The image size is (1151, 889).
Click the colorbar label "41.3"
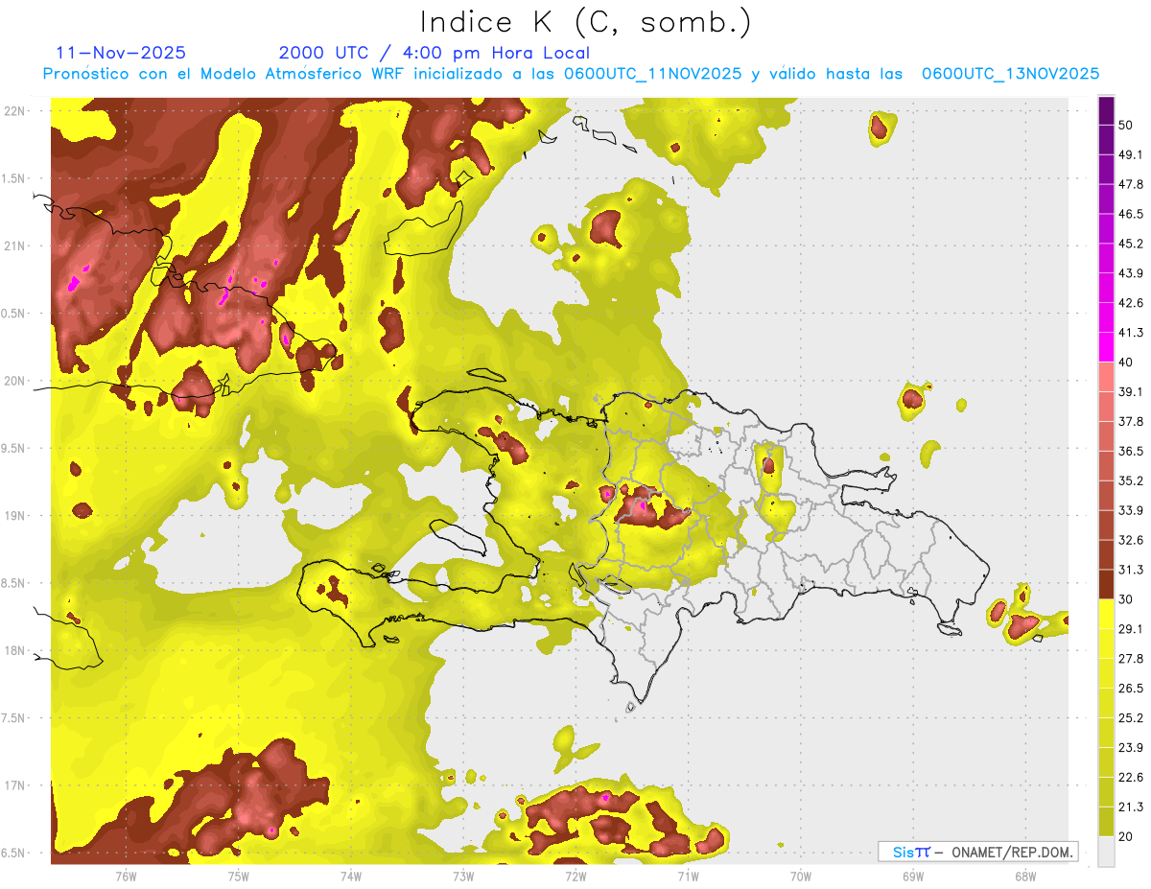[1131, 333]
